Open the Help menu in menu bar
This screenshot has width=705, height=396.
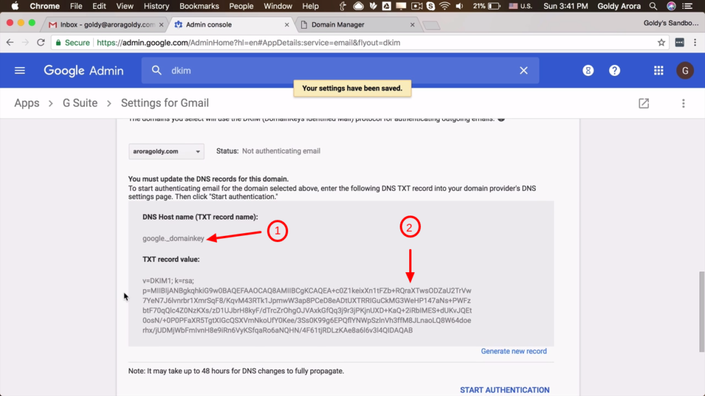click(310, 6)
